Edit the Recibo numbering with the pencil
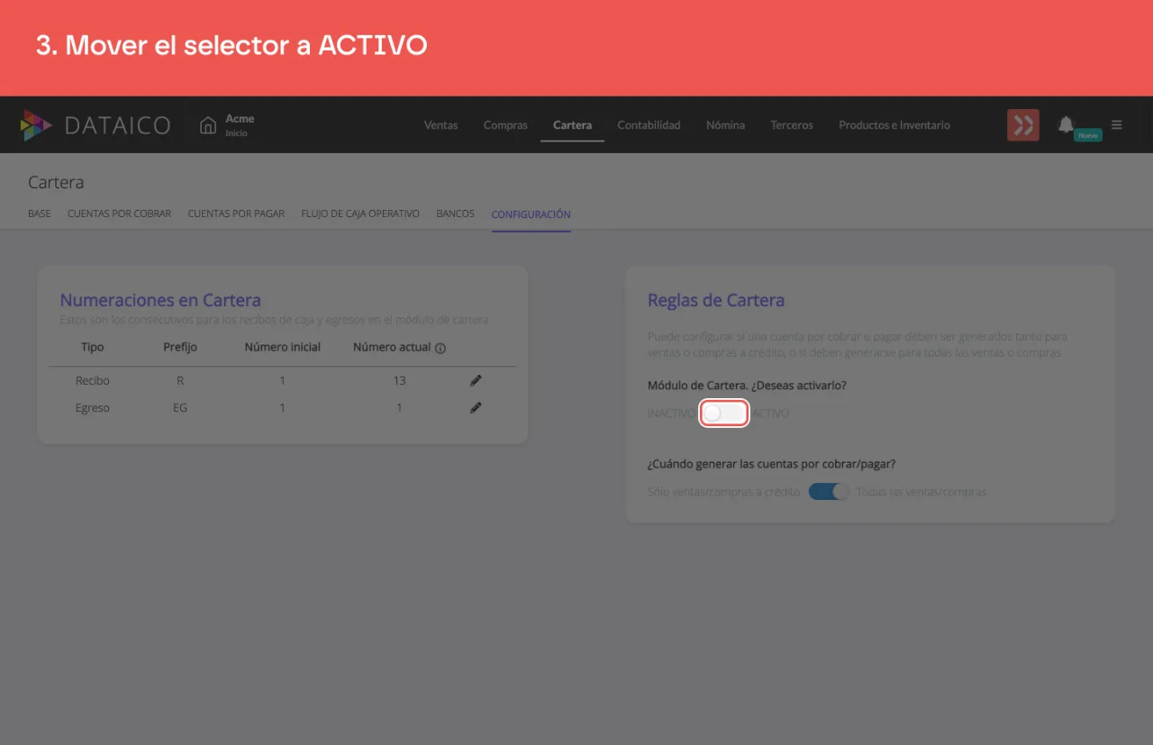Viewport: 1153px width, 745px height. (476, 380)
